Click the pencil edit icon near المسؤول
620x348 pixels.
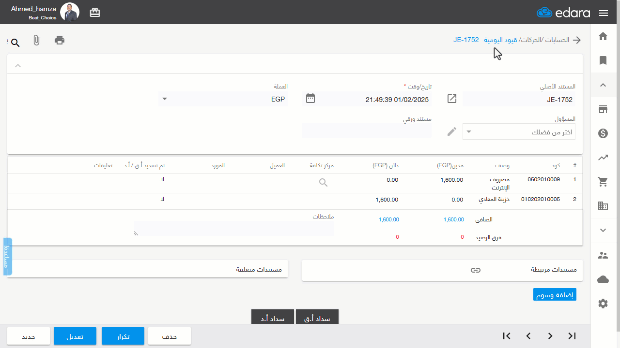(x=452, y=131)
